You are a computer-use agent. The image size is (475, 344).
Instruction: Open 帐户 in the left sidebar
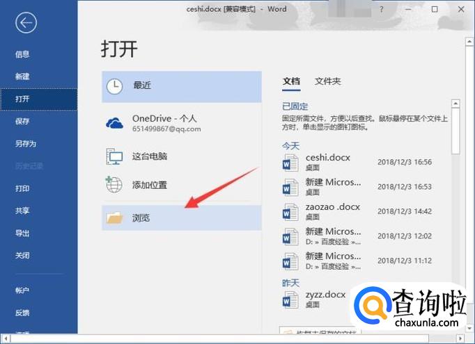tap(22, 290)
